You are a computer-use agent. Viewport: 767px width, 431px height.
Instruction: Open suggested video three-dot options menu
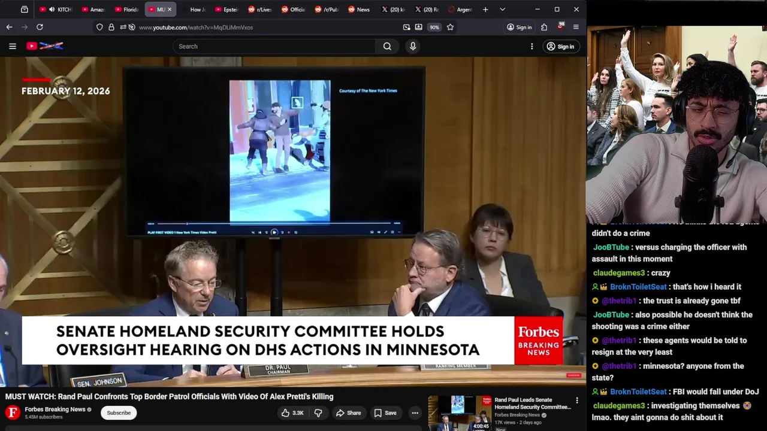pyautogui.click(x=577, y=400)
